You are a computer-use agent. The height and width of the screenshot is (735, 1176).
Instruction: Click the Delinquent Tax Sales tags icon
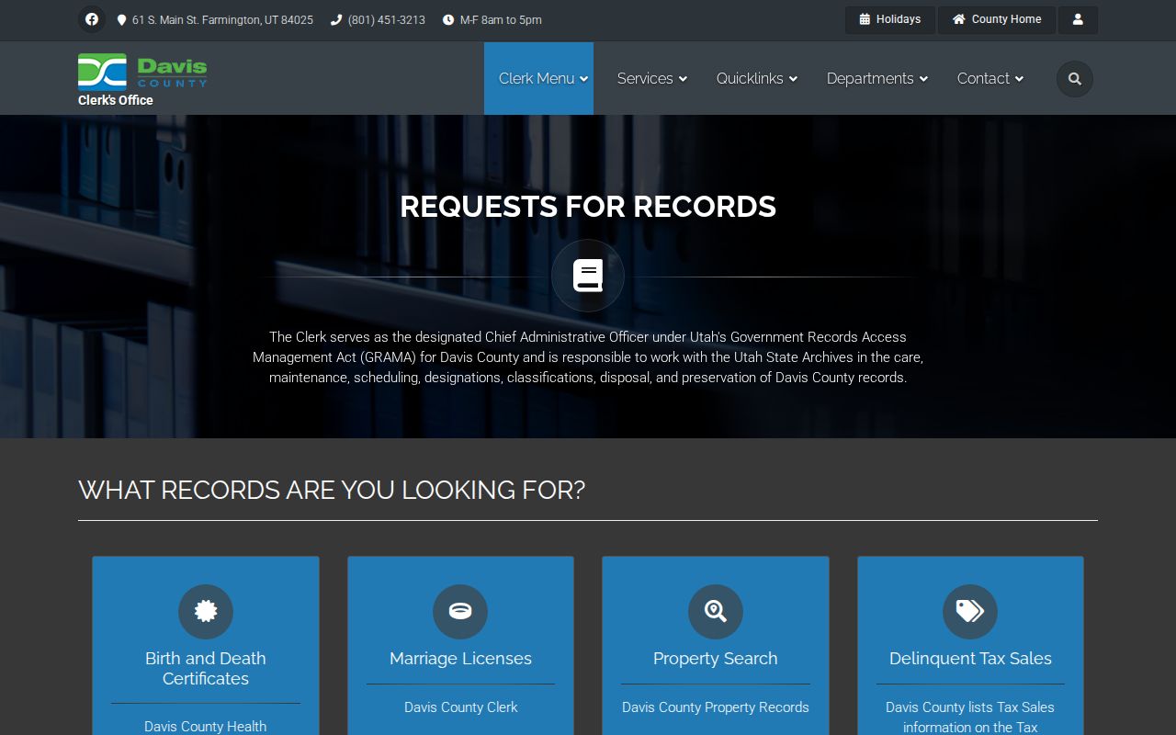coord(970,612)
